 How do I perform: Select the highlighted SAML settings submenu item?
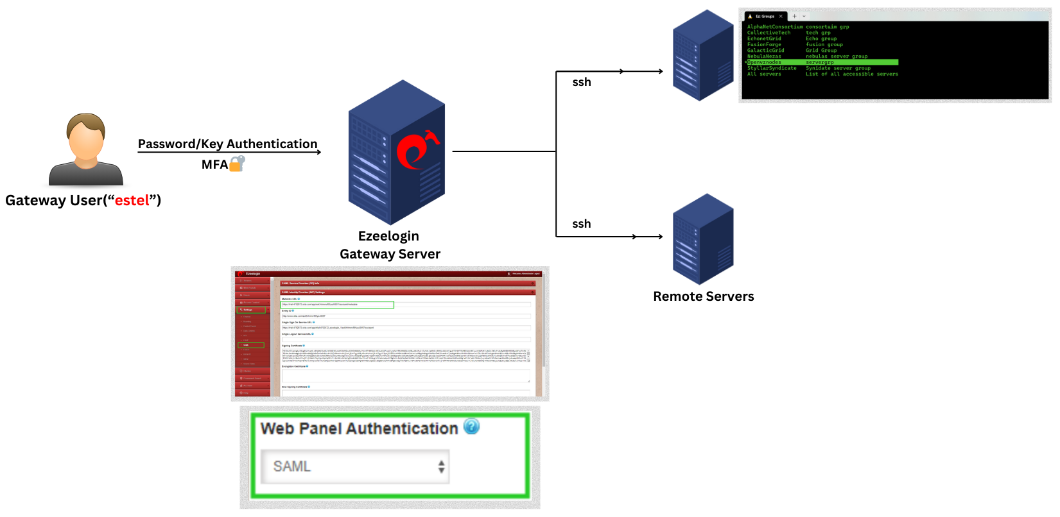(x=251, y=345)
